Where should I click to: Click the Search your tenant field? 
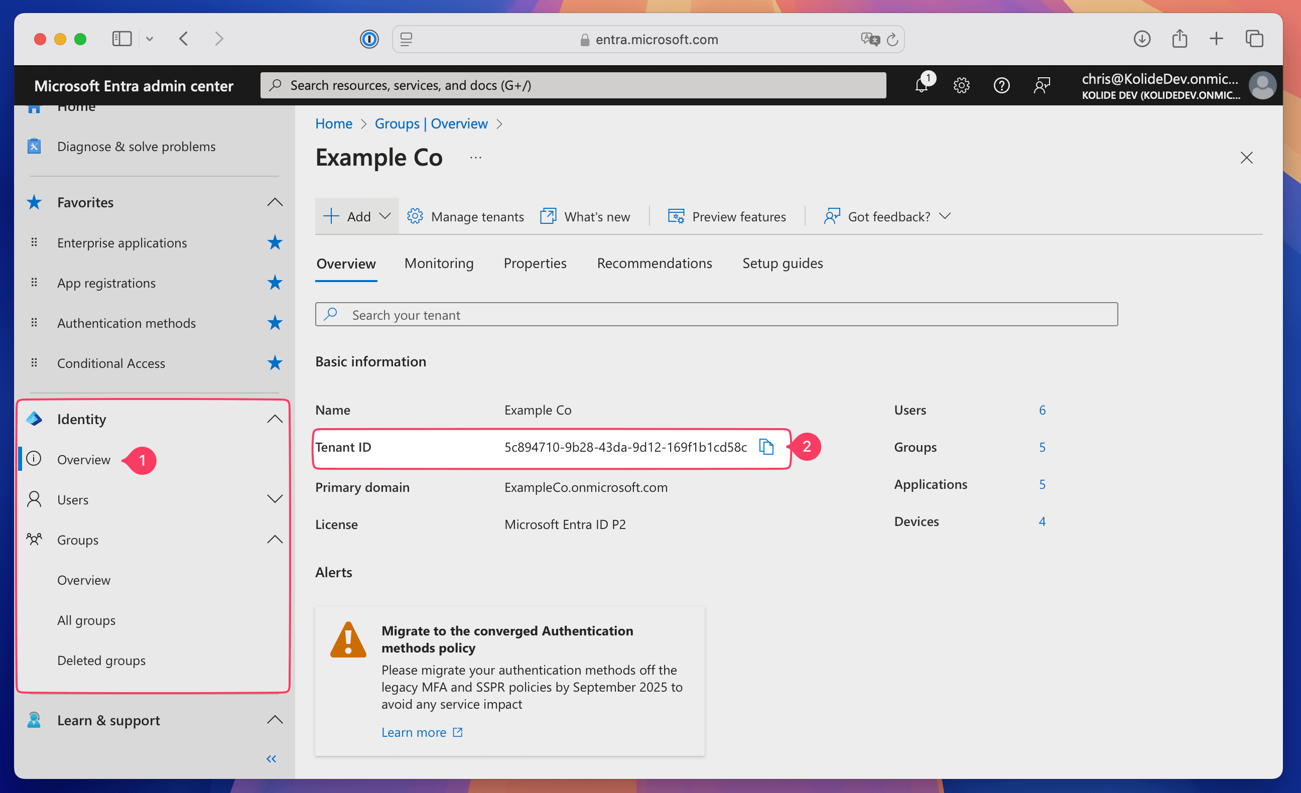715,315
